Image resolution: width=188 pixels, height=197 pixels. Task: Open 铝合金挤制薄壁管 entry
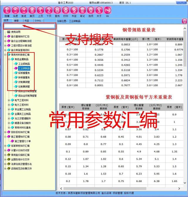27,96
